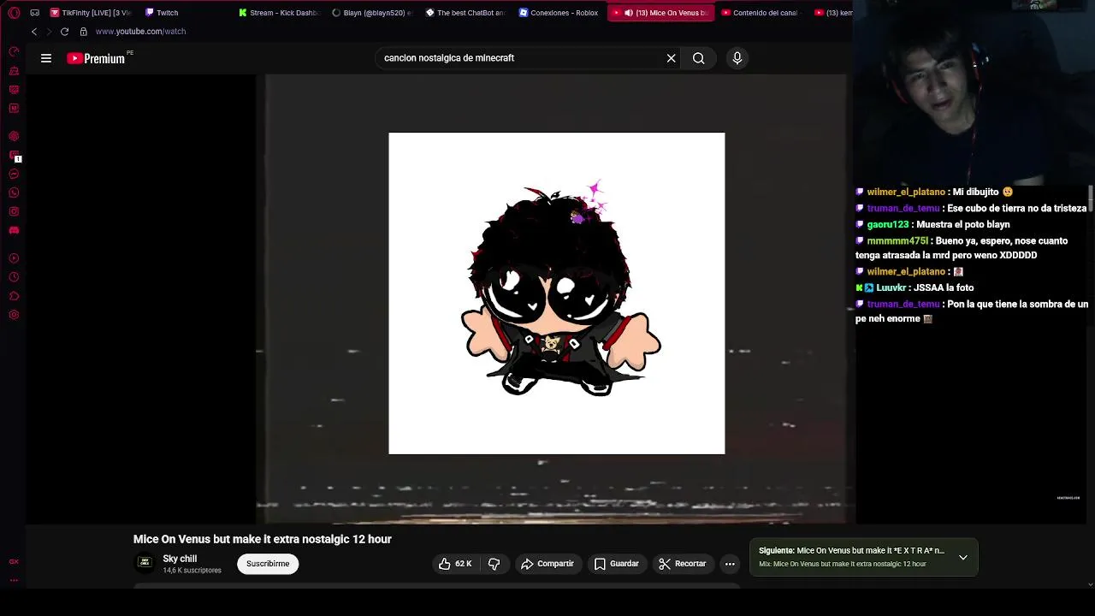Open the Player icon in sidebar
The height and width of the screenshot is (616, 1095).
pyautogui.click(x=14, y=258)
